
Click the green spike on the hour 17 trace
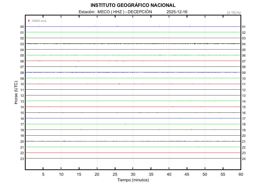[x=125, y=124]
